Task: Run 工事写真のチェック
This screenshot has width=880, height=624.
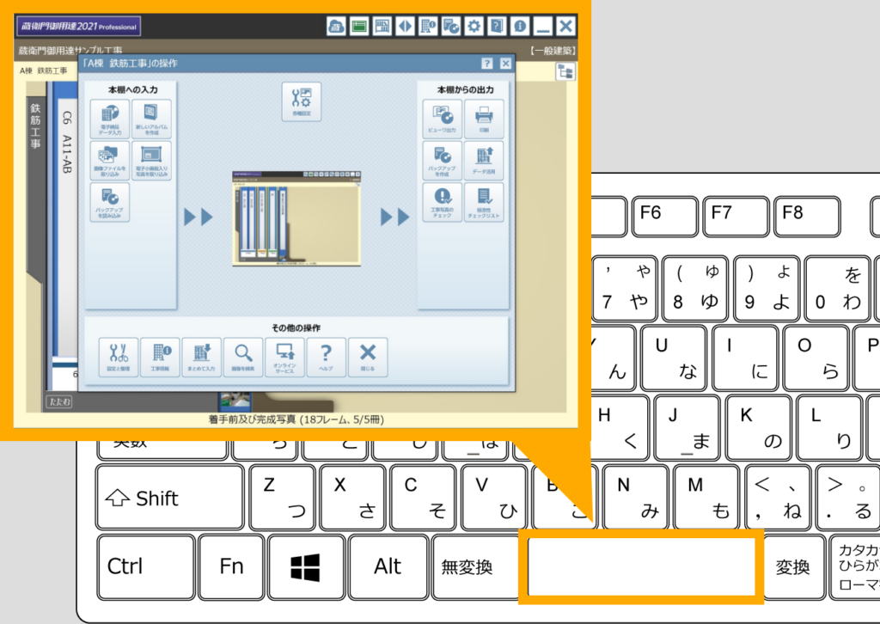Action: pyautogui.click(x=443, y=202)
